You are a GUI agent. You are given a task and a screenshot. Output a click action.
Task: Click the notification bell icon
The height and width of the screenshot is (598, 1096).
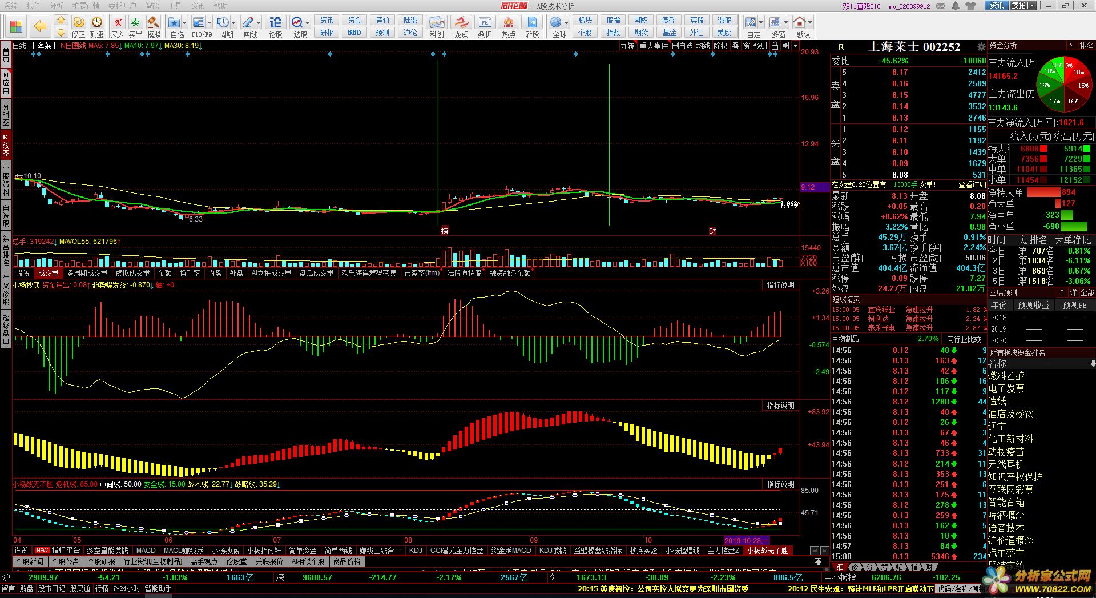coord(956,6)
